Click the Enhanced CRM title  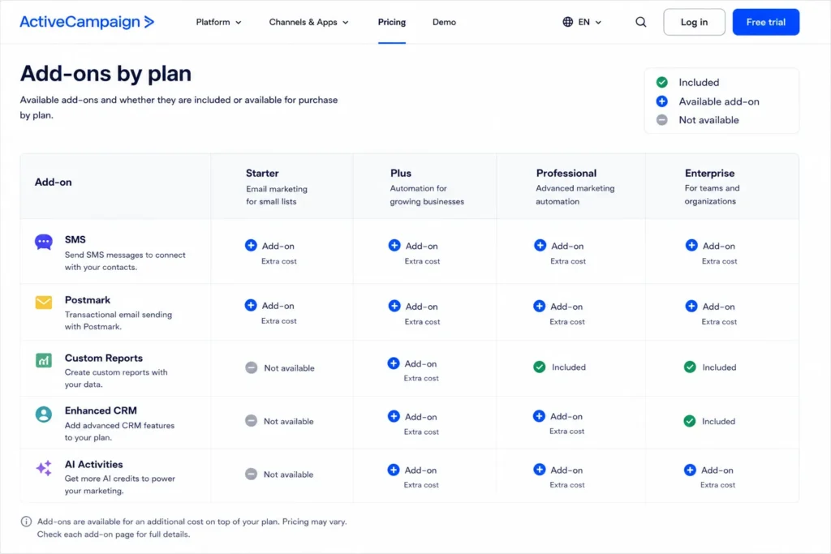click(x=101, y=410)
